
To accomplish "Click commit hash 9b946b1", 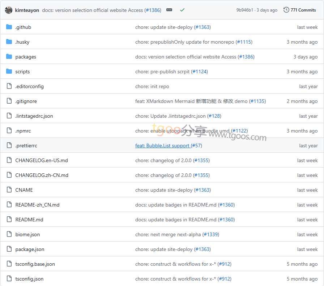I will 245,10.
